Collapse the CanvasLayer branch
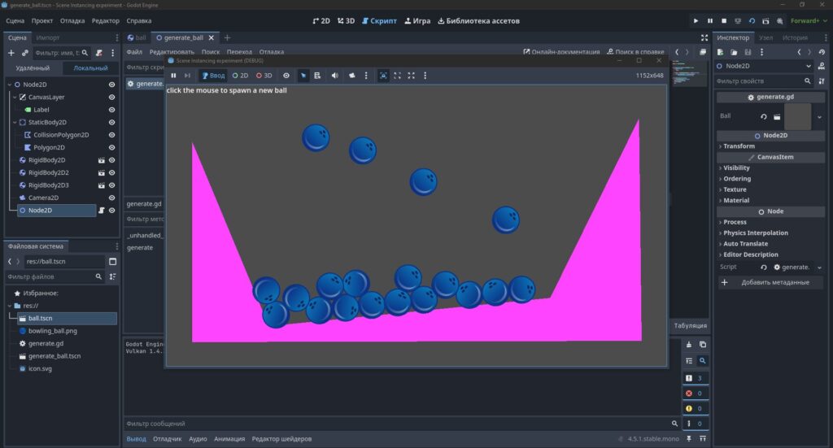The image size is (833, 448). [x=15, y=97]
